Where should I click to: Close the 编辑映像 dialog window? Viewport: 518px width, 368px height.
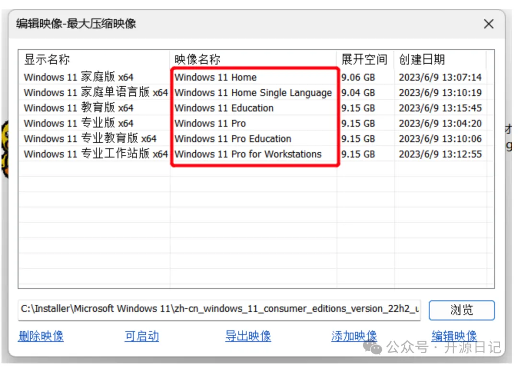[488, 24]
